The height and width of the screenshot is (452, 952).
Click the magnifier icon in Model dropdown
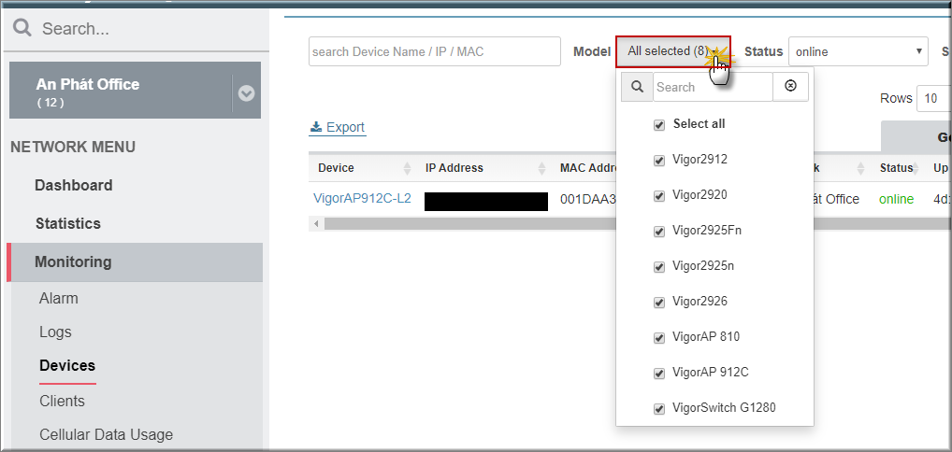tap(637, 87)
